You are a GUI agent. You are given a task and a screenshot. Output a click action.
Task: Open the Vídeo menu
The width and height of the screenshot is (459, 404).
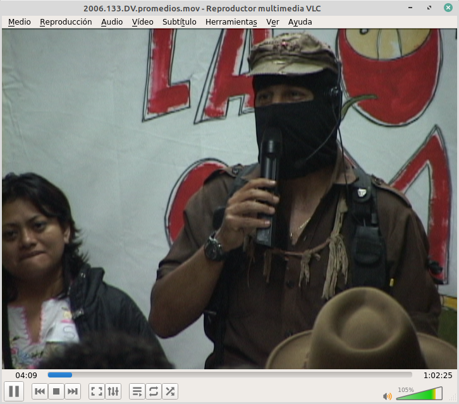142,22
